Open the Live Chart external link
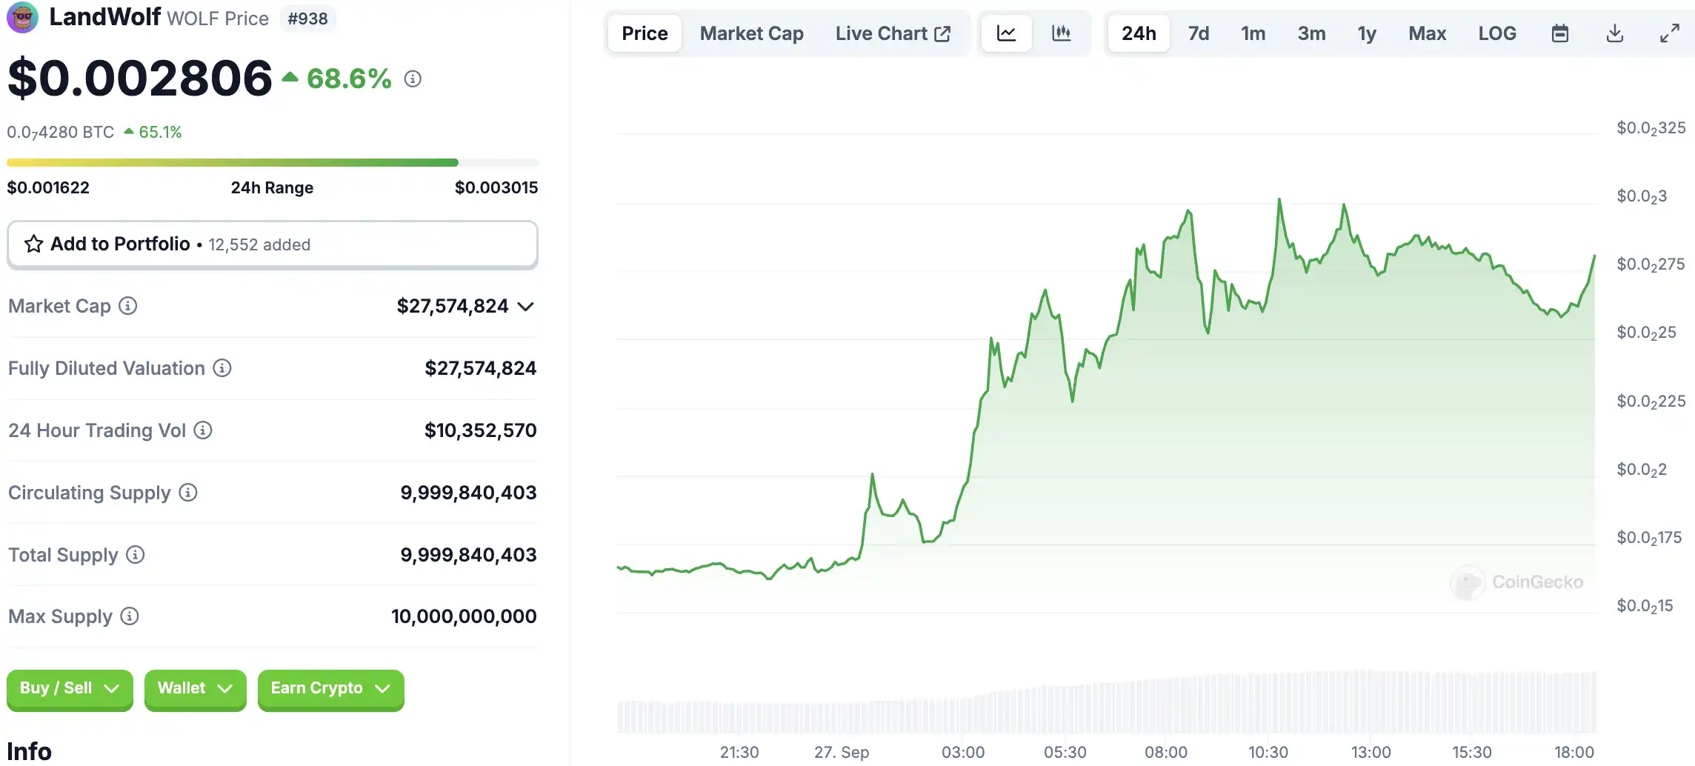Image resolution: width=1695 pixels, height=766 pixels. [x=892, y=33]
